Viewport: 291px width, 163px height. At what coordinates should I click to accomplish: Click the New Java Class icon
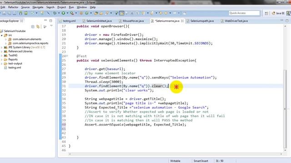pyautogui.click(x=87, y=13)
